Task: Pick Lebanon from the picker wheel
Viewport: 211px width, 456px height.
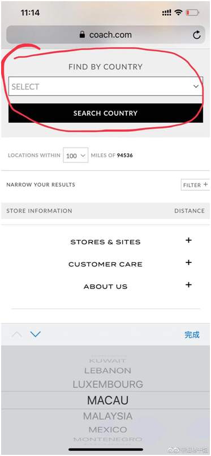Action: pyautogui.click(x=108, y=371)
